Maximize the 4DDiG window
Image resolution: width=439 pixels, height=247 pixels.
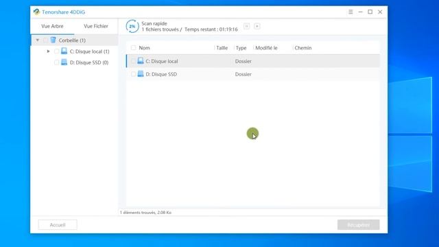click(x=370, y=12)
